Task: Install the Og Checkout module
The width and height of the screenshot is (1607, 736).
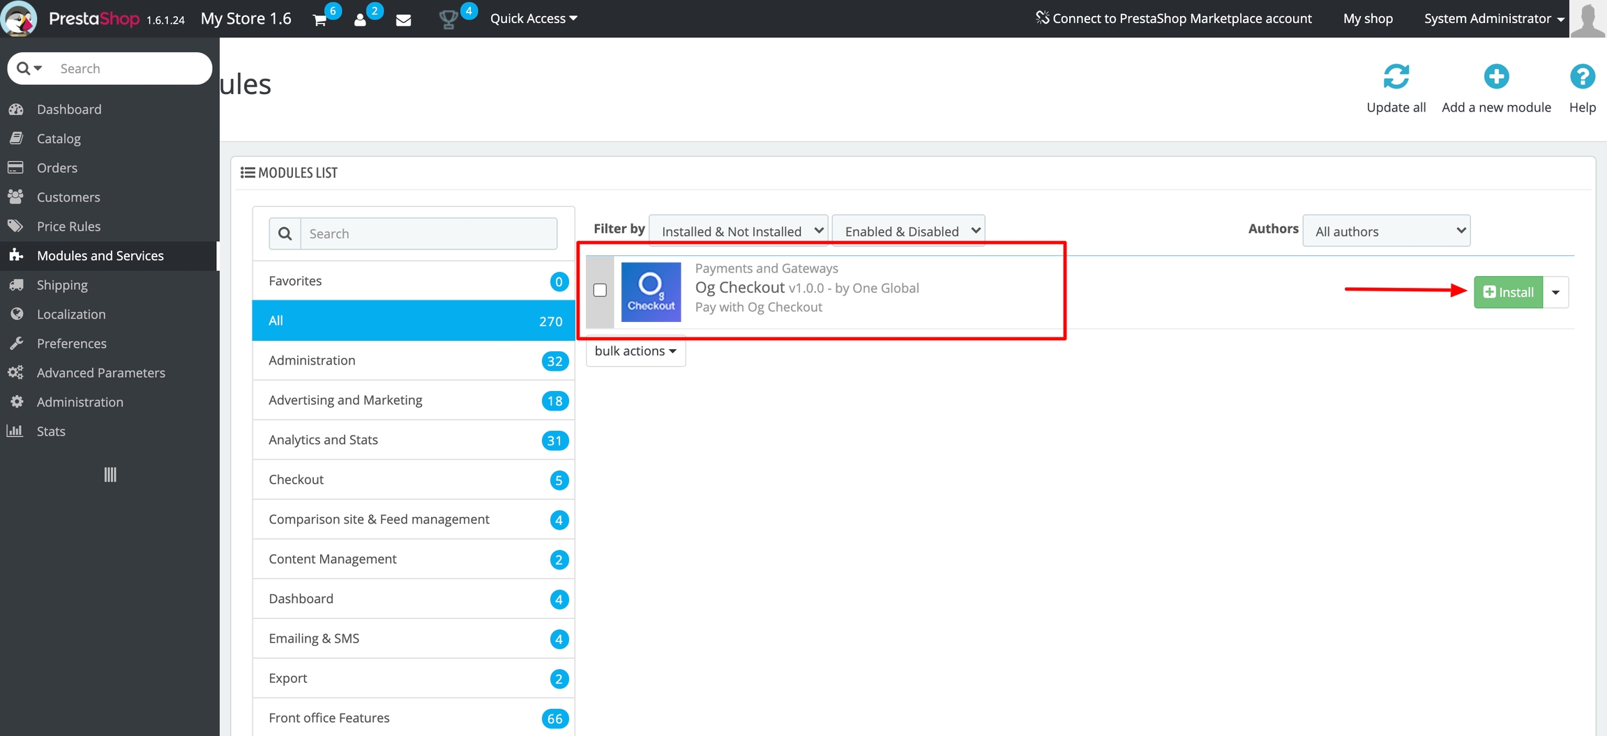Action: pyautogui.click(x=1508, y=293)
